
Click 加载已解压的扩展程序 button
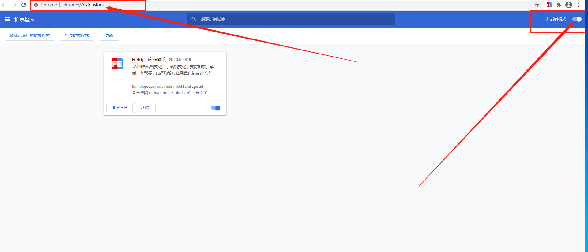30,36
